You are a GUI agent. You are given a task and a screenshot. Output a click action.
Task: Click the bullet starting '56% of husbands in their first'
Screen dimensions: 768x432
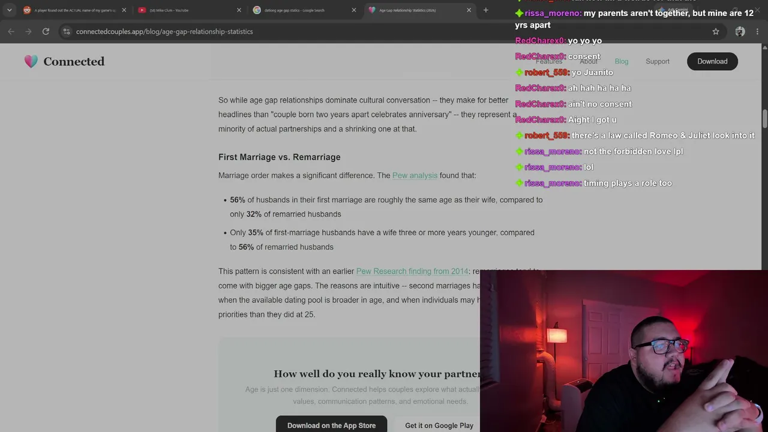pos(386,207)
